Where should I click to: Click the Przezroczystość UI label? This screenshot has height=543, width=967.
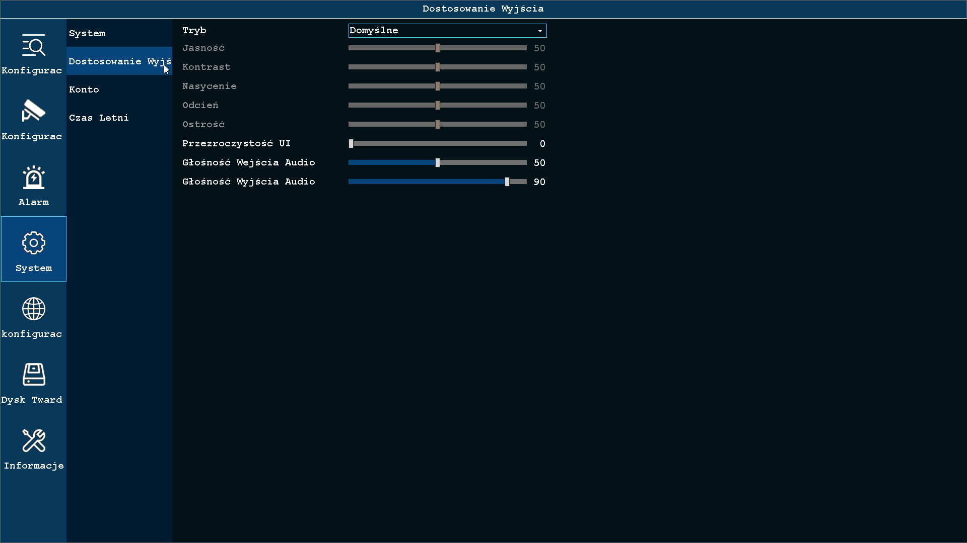point(237,144)
